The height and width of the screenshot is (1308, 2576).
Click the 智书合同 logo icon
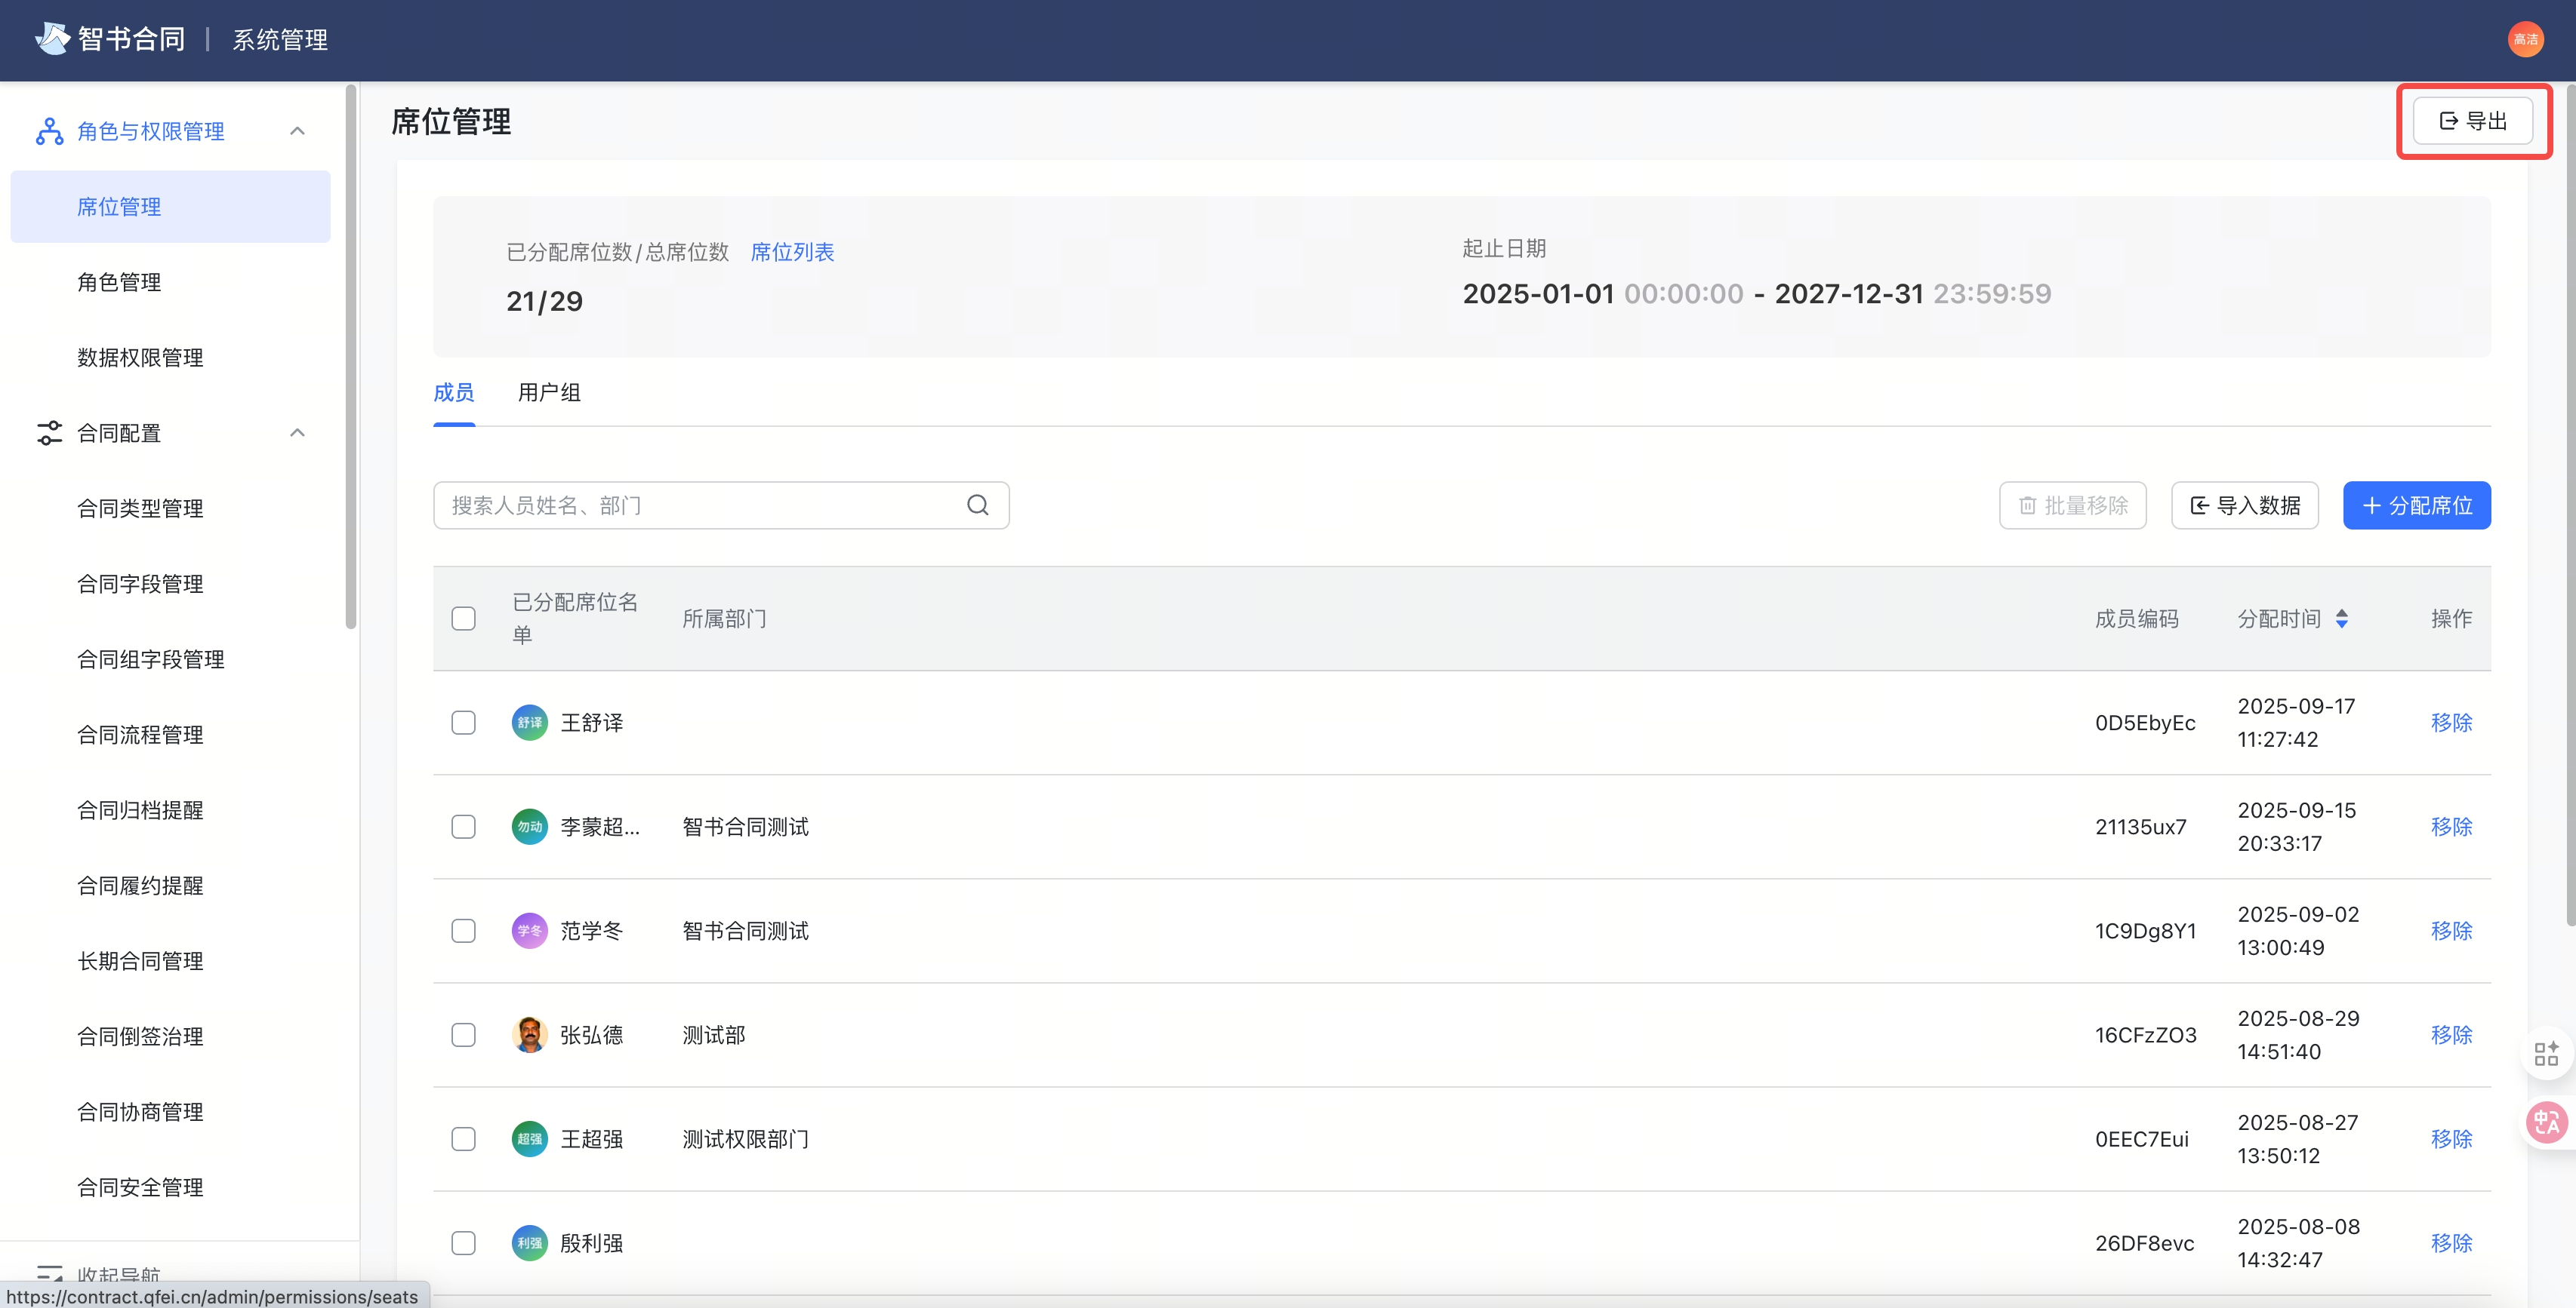(x=52, y=39)
